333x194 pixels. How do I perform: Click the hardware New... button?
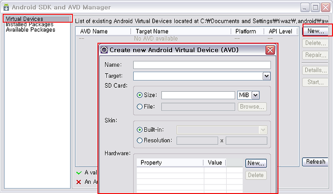[256, 163]
